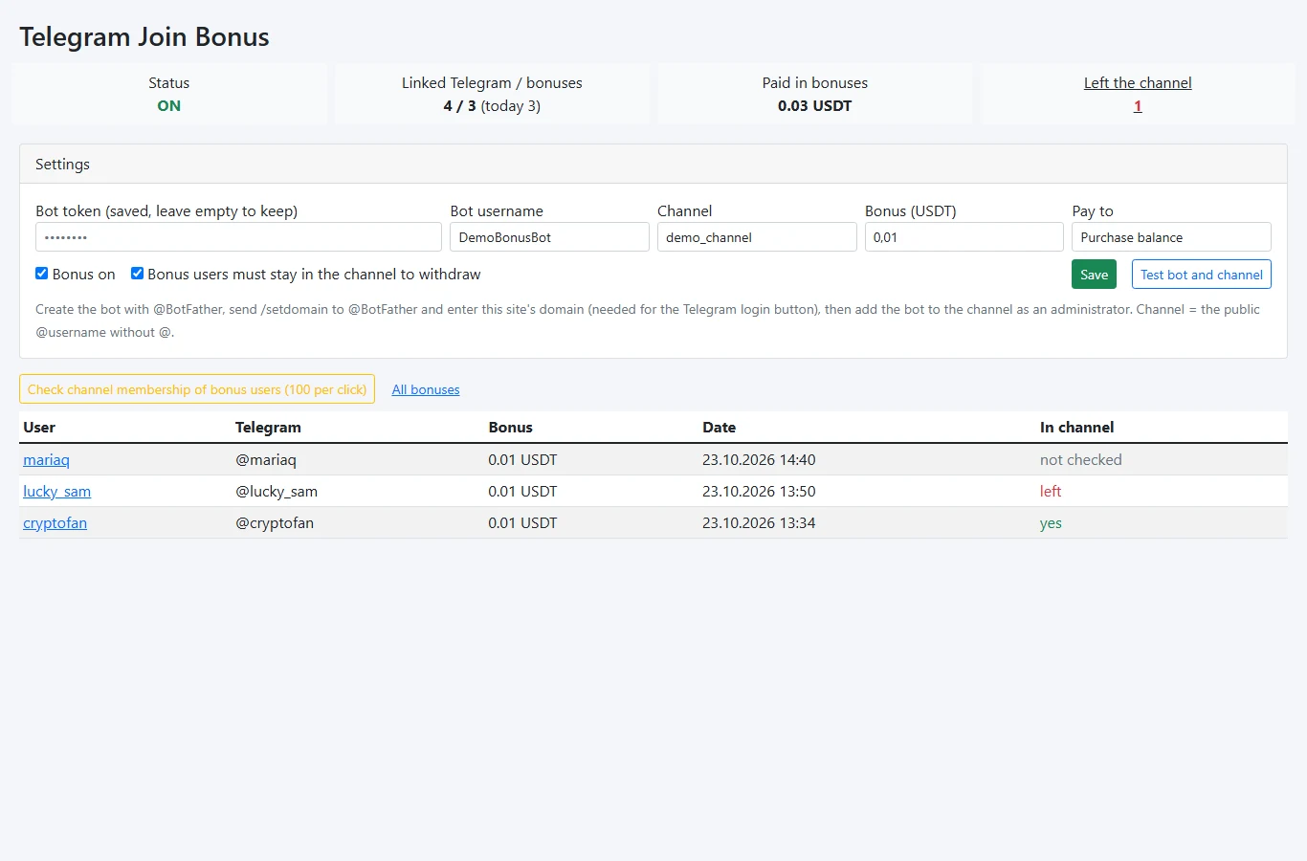Click the "Telegram" column header

pos(268,428)
